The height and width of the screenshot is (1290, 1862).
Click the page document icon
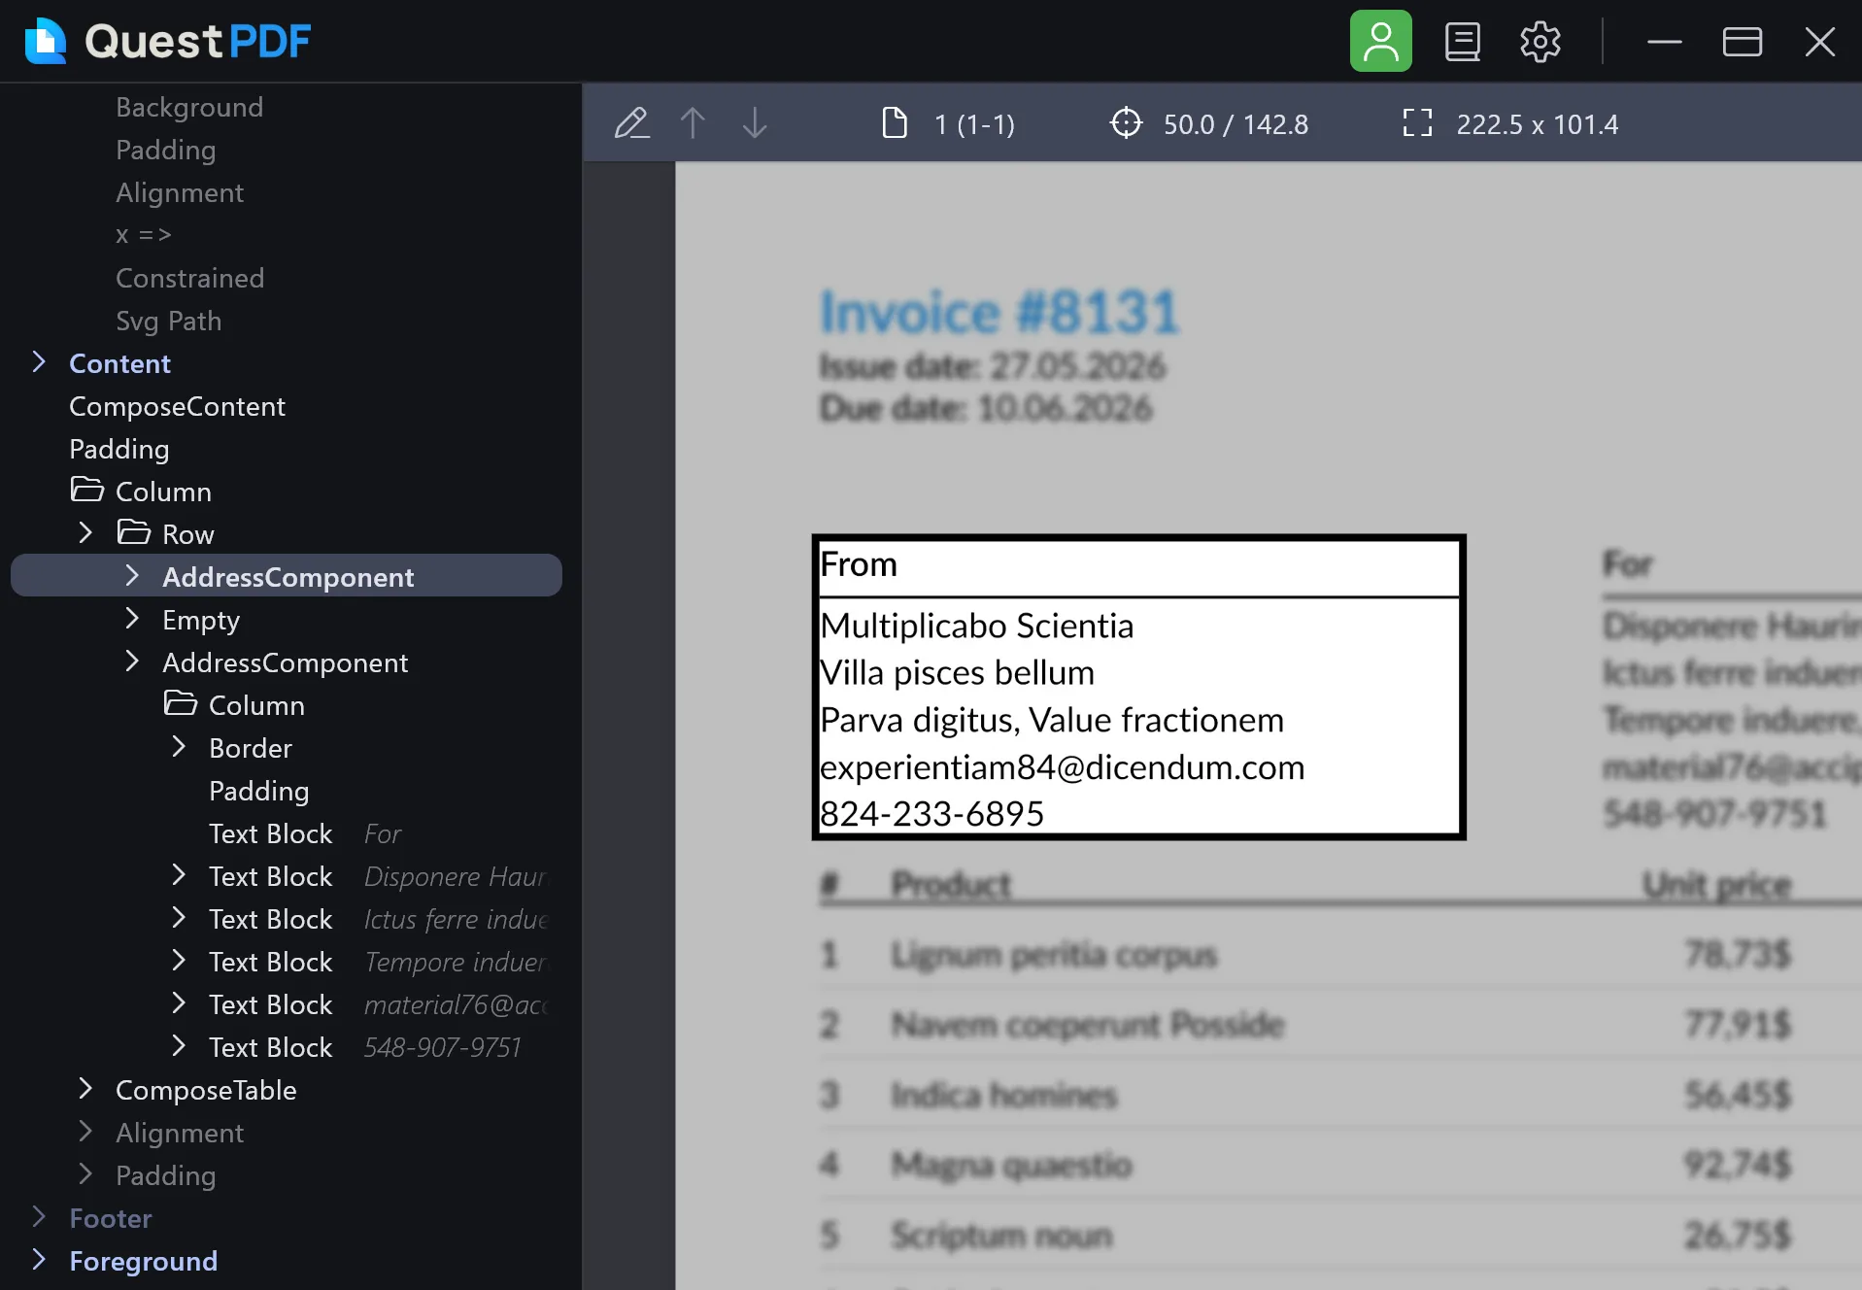pyautogui.click(x=895, y=123)
